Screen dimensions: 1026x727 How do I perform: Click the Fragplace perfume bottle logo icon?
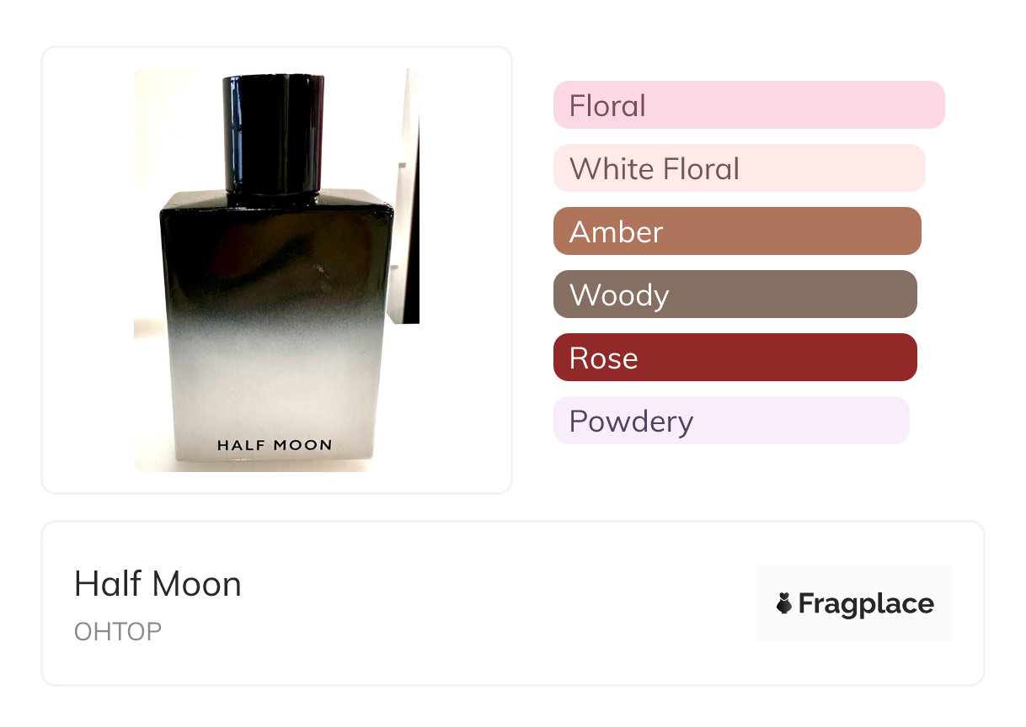(x=784, y=603)
